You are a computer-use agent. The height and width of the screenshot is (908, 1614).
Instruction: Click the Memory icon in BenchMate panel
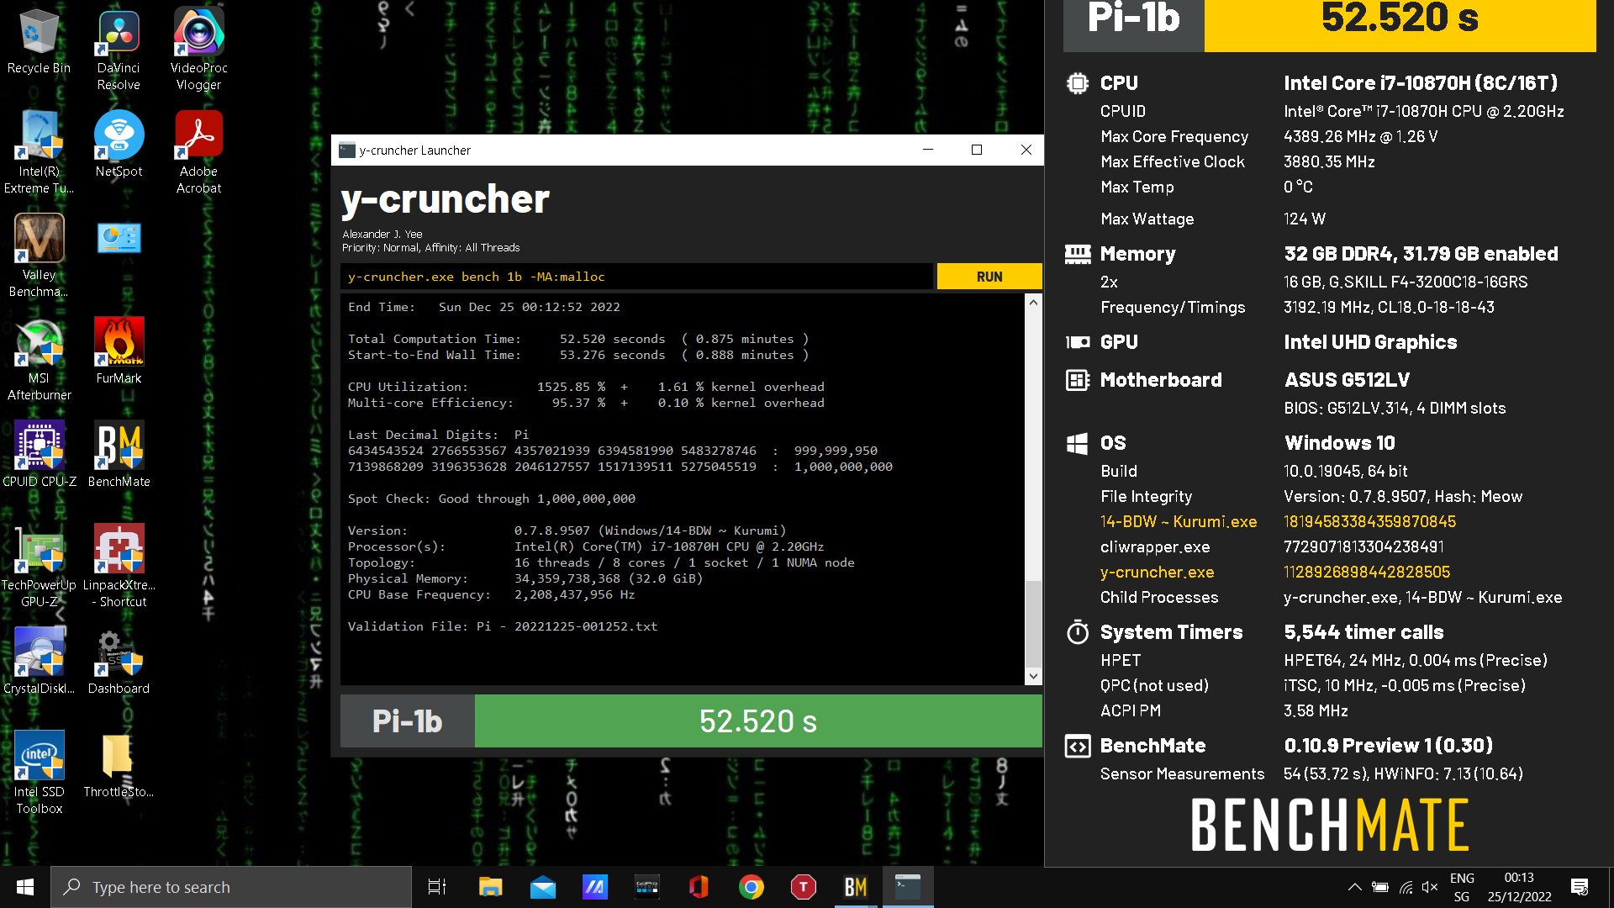(x=1077, y=254)
